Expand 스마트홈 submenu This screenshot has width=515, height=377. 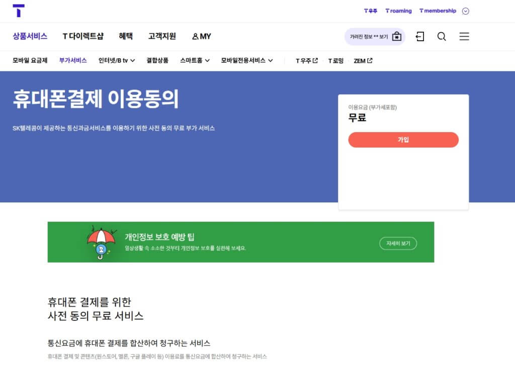[x=195, y=61]
